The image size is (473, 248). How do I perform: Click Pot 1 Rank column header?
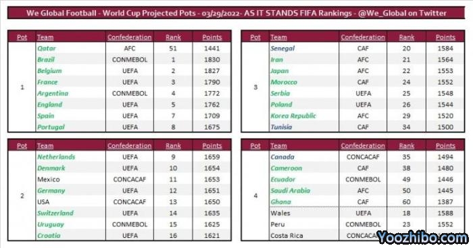(x=173, y=37)
